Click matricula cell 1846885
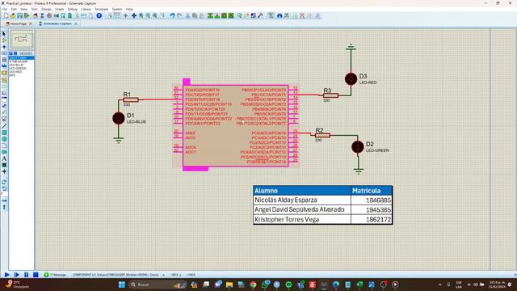The width and height of the screenshot is (517, 291). pos(372,200)
